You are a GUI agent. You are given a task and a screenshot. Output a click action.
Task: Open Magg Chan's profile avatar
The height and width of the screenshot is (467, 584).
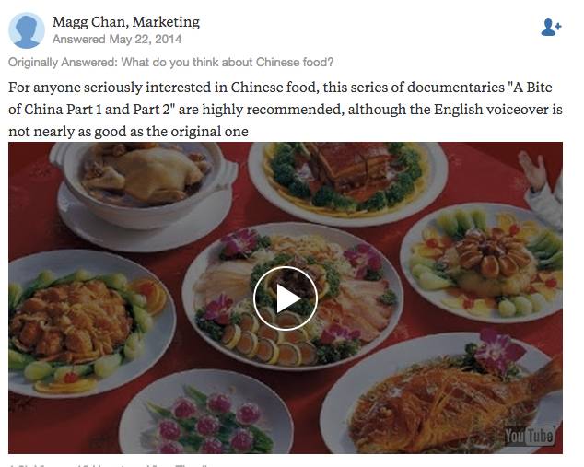[x=27, y=30]
